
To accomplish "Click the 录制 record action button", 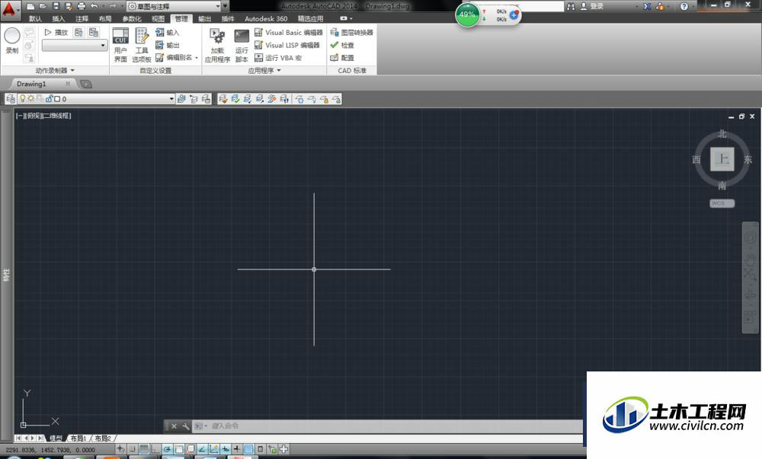I will click(12, 40).
